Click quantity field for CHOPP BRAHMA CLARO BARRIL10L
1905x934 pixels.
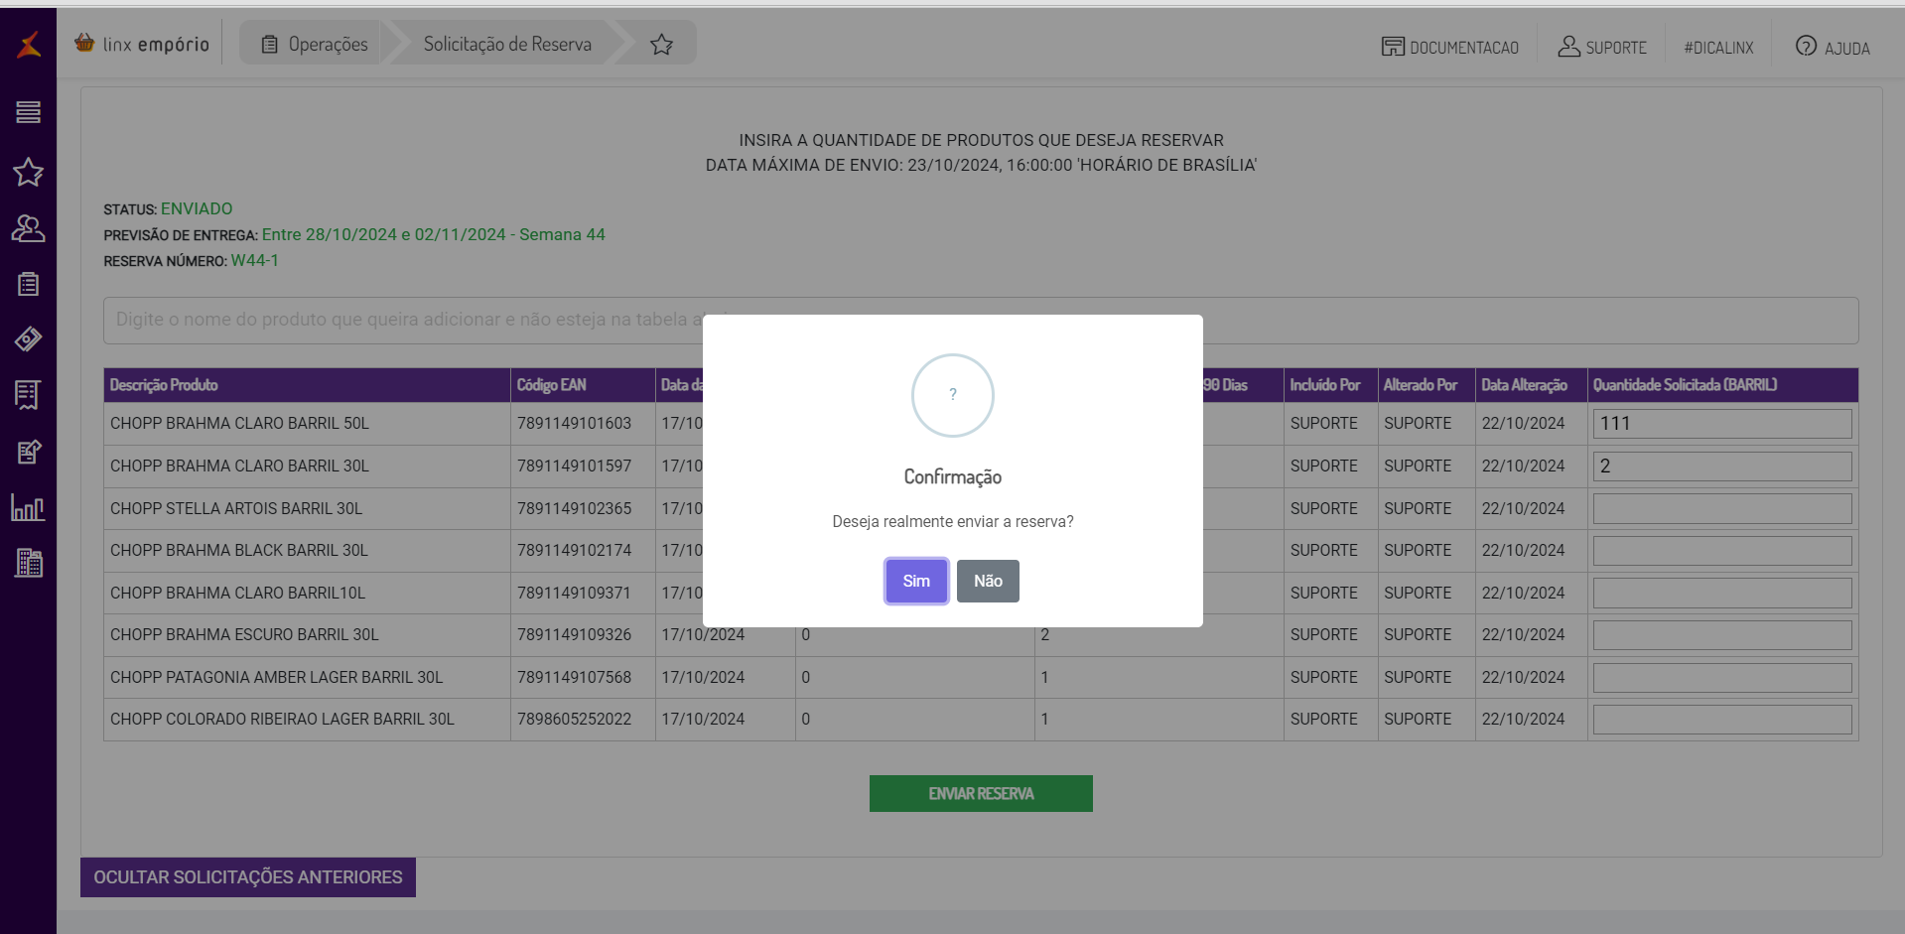click(x=1722, y=593)
